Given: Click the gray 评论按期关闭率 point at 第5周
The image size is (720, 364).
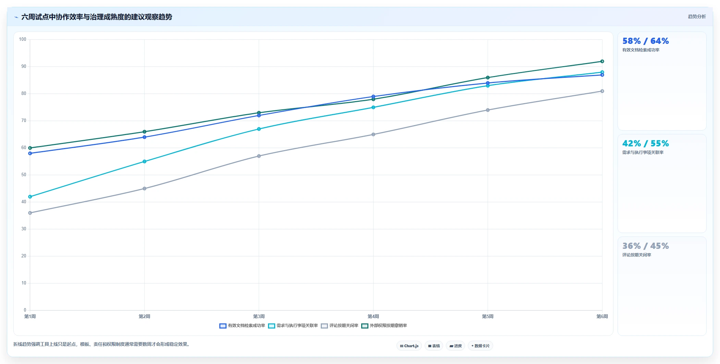Looking at the screenshot, I should pyautogui.click(x=488, y=110).
